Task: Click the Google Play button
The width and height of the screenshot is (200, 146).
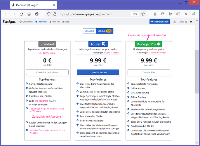Action: tap(149, 72)
